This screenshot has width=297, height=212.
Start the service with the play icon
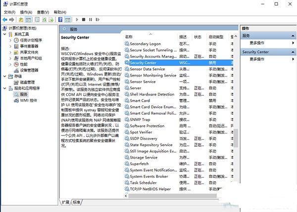pos(77,19)
